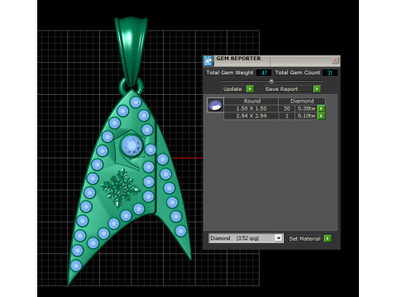The image size is (397, 297).
Task: Click the Total Gem Weight value .47
Action: point(264,73)
